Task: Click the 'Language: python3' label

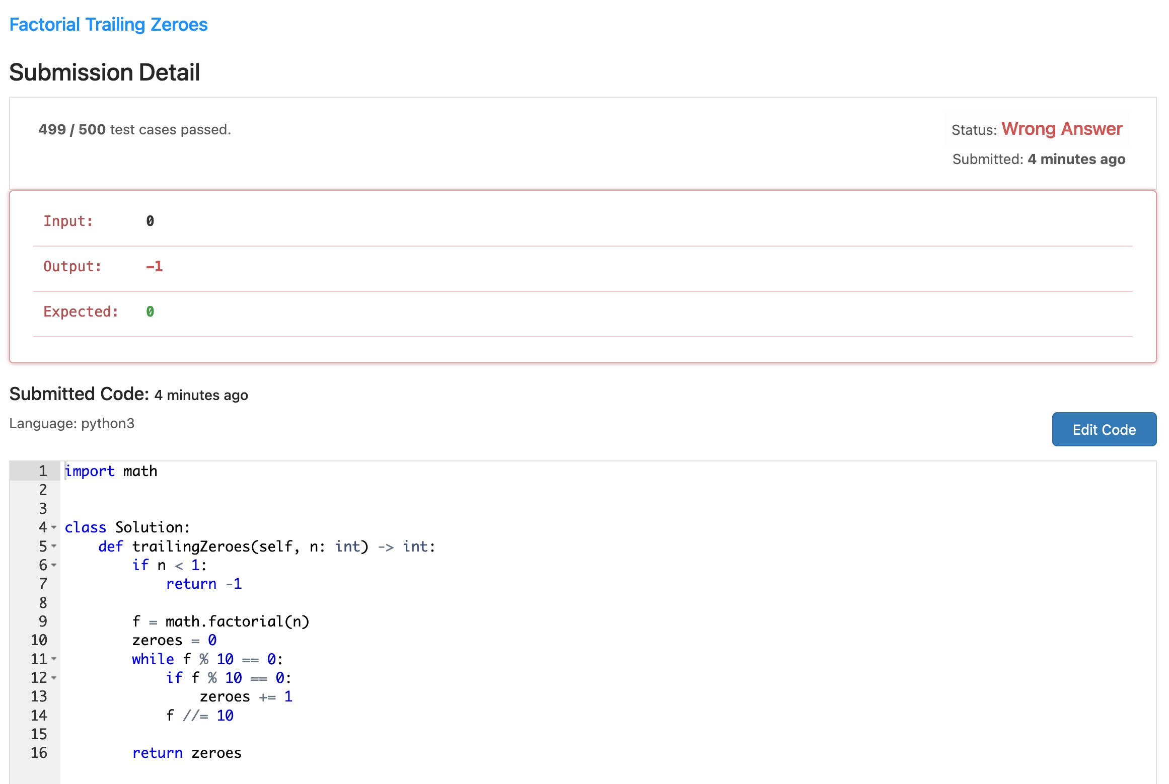Action: (72, 423)
